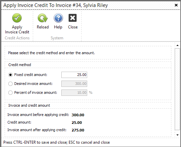
Task: Click the fixed credit amount field showing 25.00
Action: coord(74,75)
